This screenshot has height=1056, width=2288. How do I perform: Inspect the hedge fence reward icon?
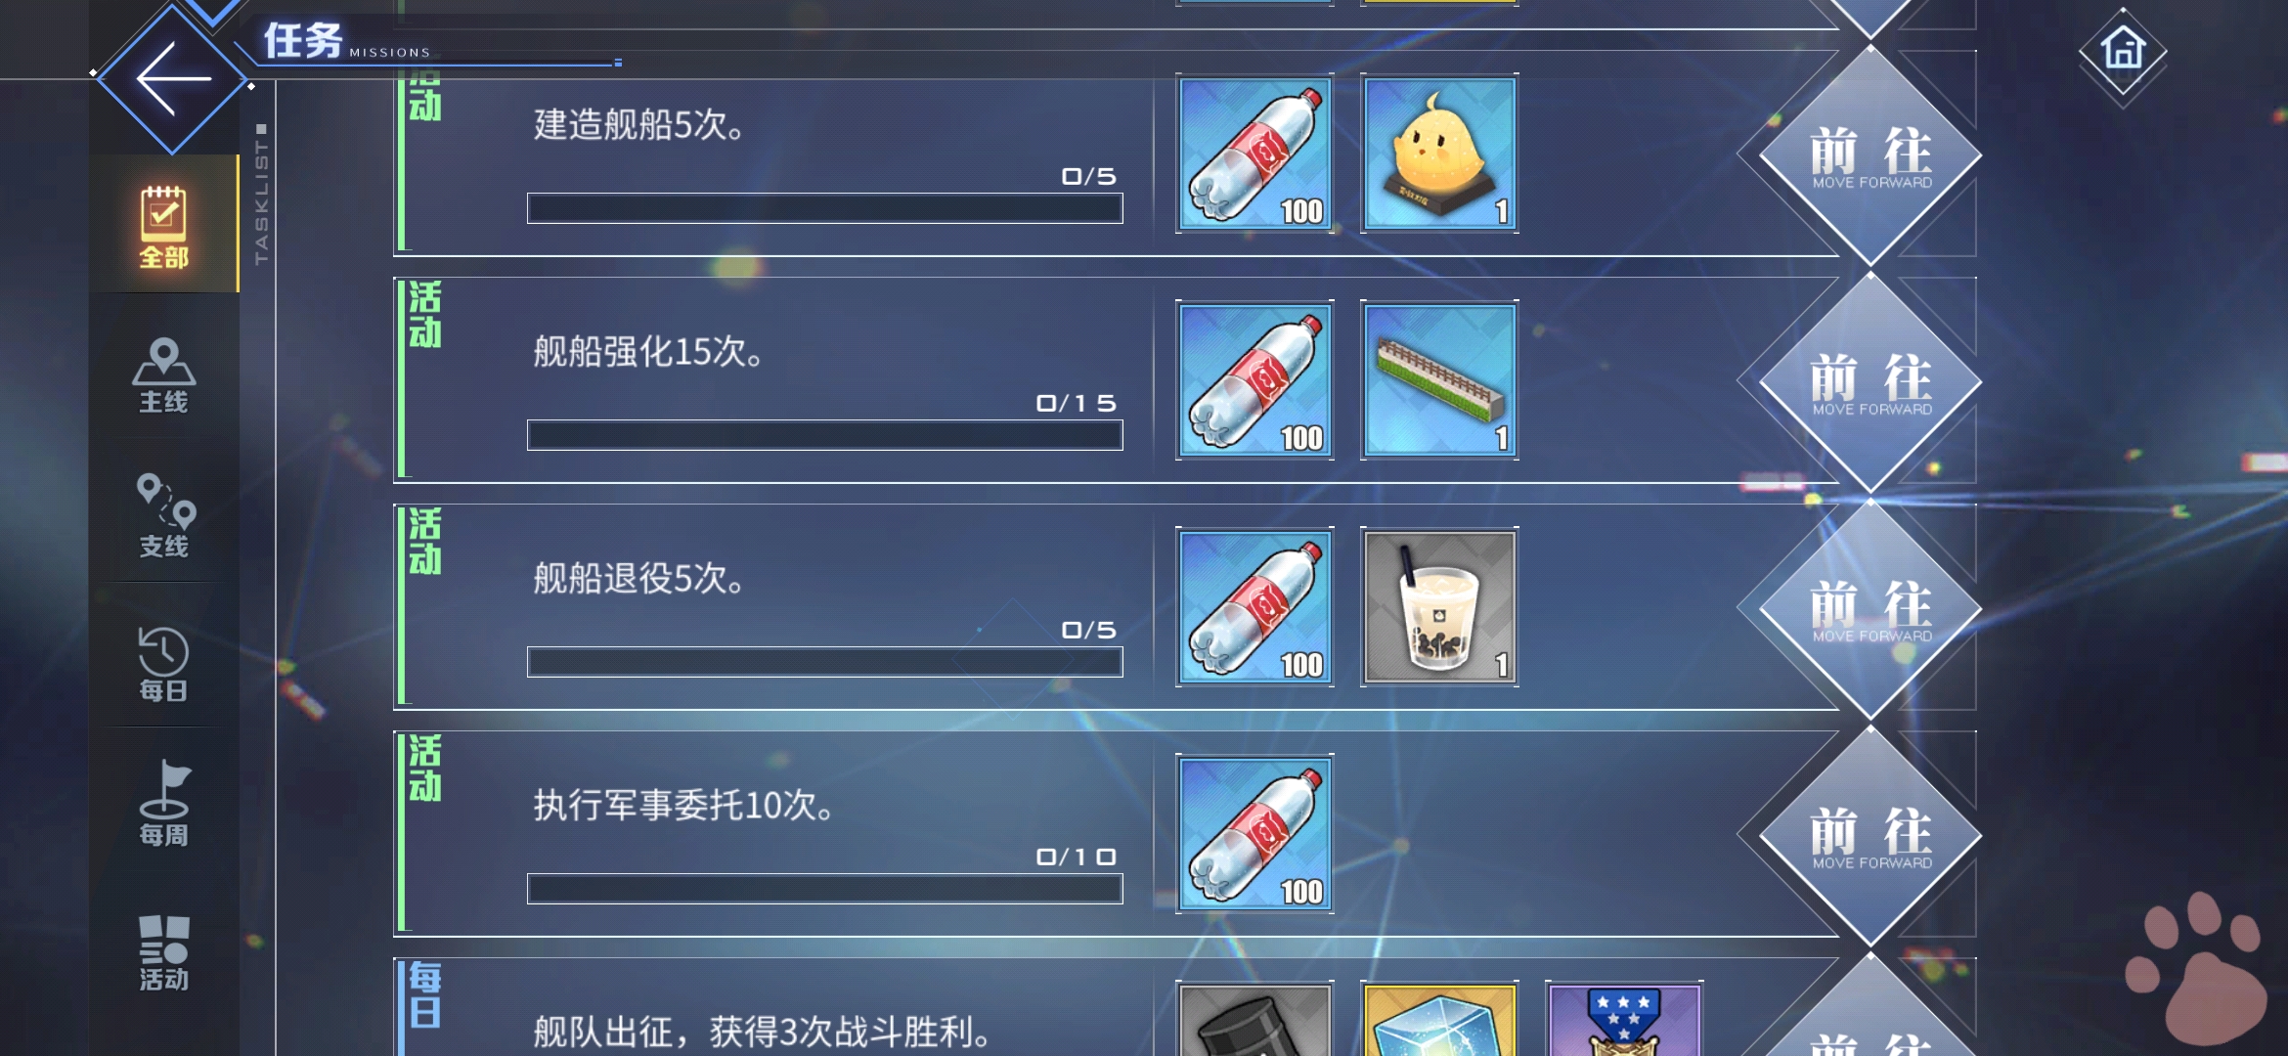(1439, 380)
